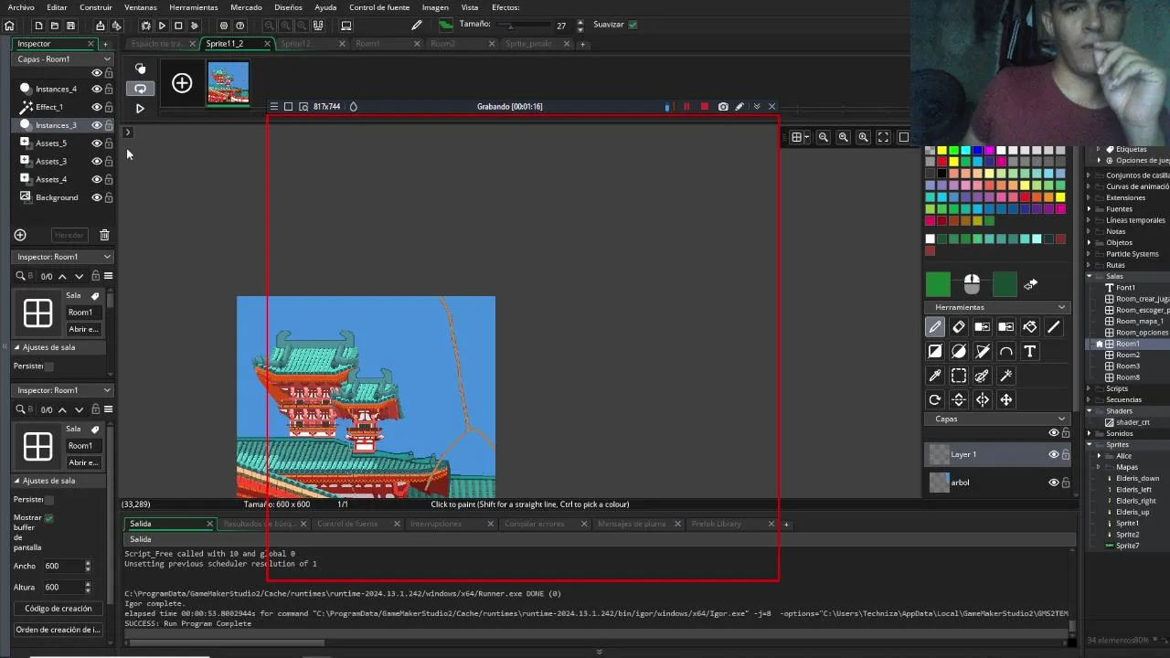Click the Mirror horizontal tool
Viewport: 1170px width, 658px height.
[x=983, y=399]
